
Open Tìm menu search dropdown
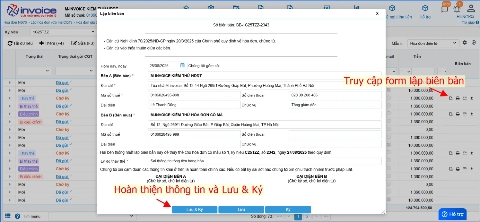point(92,216)
